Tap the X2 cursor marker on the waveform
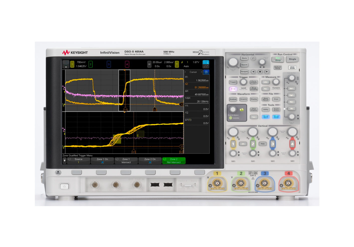The image size is (354, 247). tap(155, 110)
